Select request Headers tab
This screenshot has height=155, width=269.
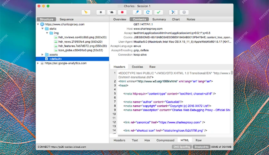(119, 67)
